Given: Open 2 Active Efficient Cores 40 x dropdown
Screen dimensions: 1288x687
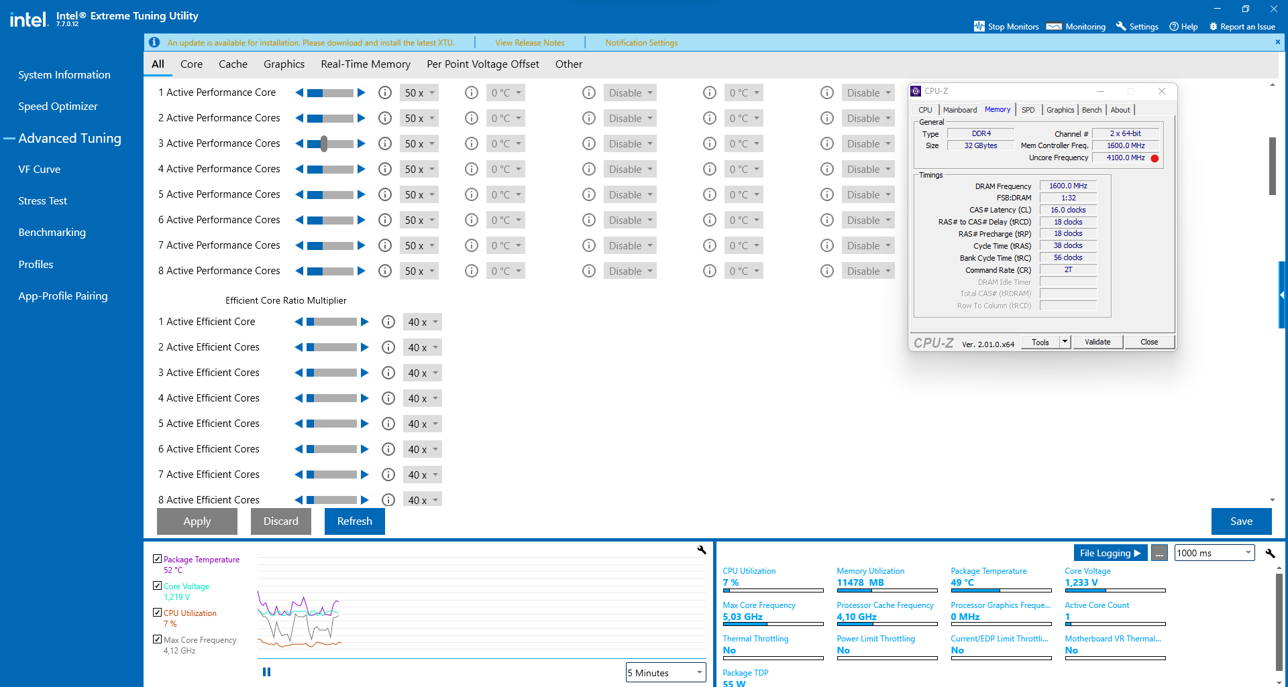Looking at the screenshot, I should point(423,347).
